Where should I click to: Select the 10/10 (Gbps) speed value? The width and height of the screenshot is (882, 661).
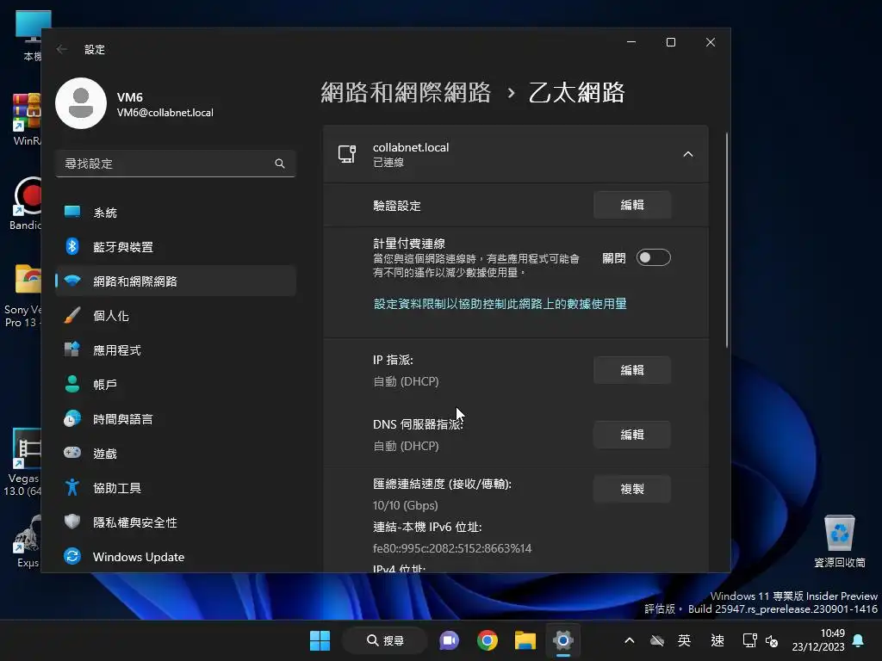[x=405, y=505]
